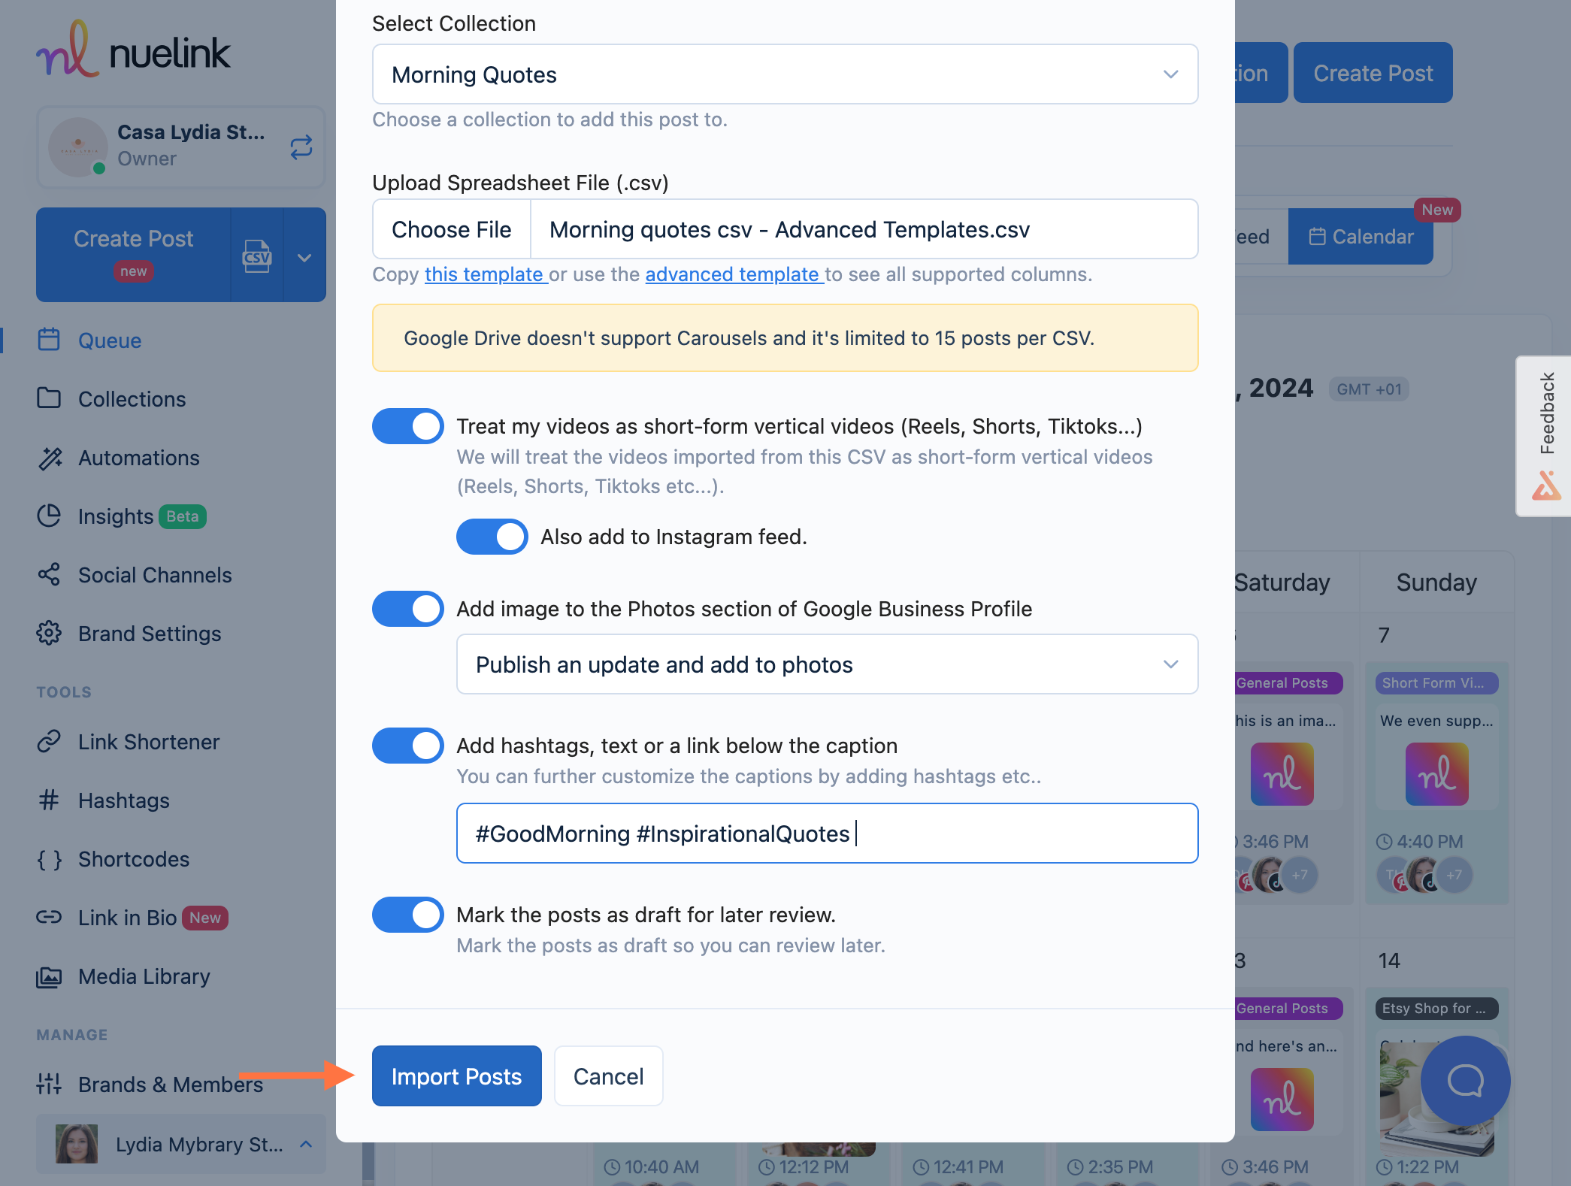This screenshot has width=1571, height=1186.
Task: Disable Mark posts as draft toggle
Action: (x=407, y=913)
